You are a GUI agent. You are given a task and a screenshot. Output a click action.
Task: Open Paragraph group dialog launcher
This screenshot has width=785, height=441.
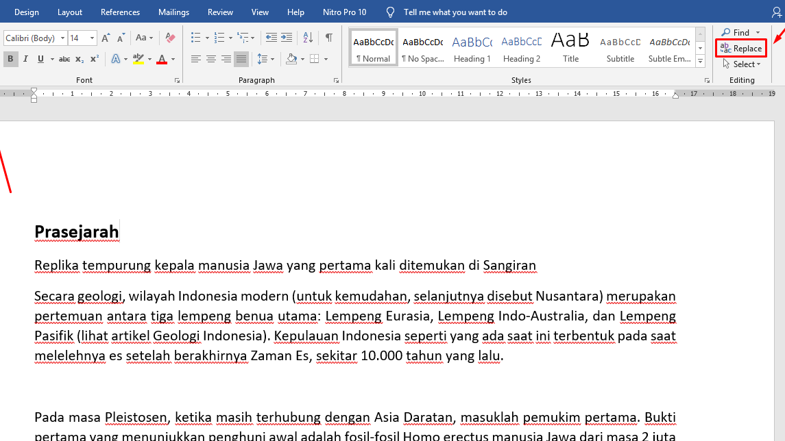336,81
